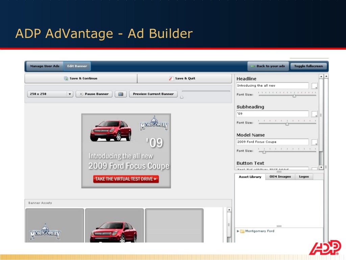Select the Logos tab

(x=304, y=177)
